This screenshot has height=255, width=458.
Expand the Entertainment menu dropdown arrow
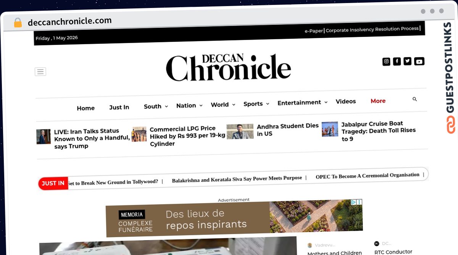pyautogui.click(x=326, y=102)
